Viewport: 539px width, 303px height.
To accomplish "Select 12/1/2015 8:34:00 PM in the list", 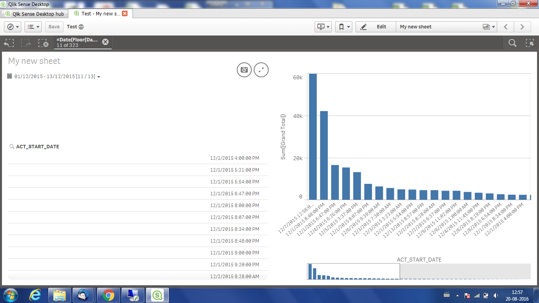I will coord(137,229).
